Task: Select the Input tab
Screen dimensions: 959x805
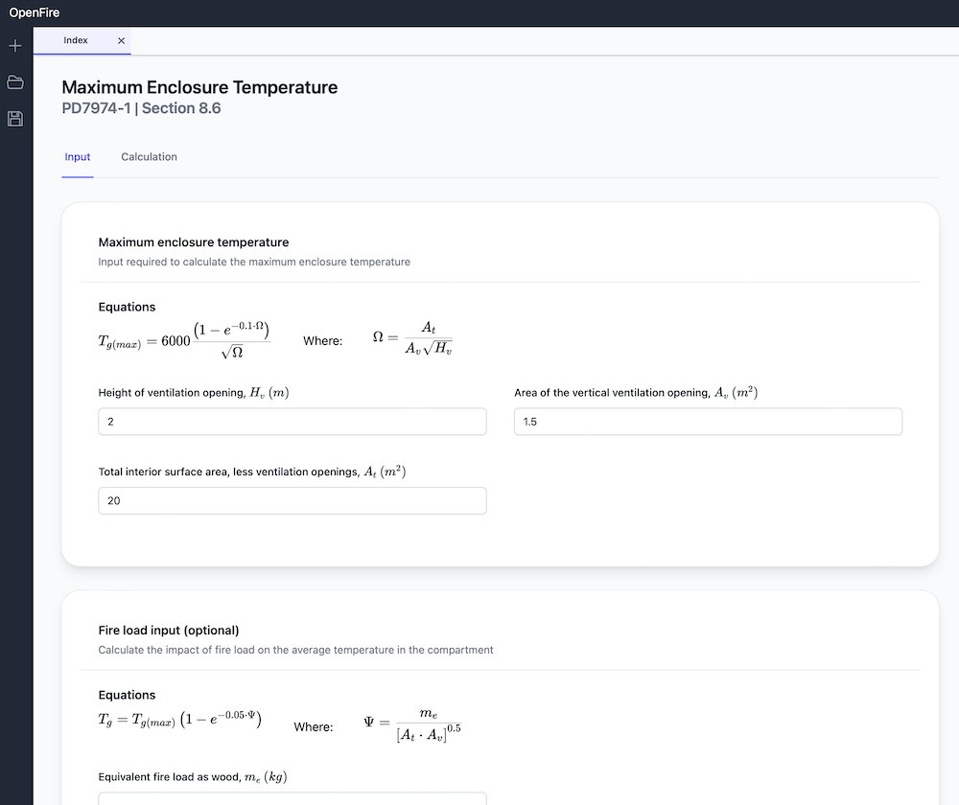Action: [x=78, y=157]
